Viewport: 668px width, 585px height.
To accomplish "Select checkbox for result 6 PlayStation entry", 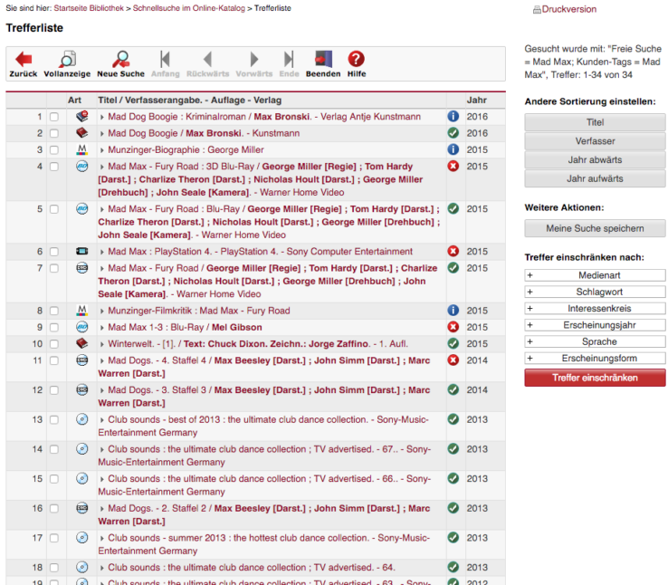I will (x=54, y=252).
